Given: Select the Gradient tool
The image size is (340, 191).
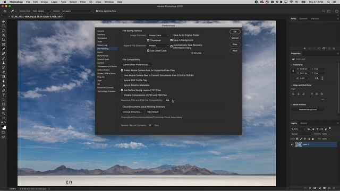Looking at the screenshot, I should tap(4, 76).
